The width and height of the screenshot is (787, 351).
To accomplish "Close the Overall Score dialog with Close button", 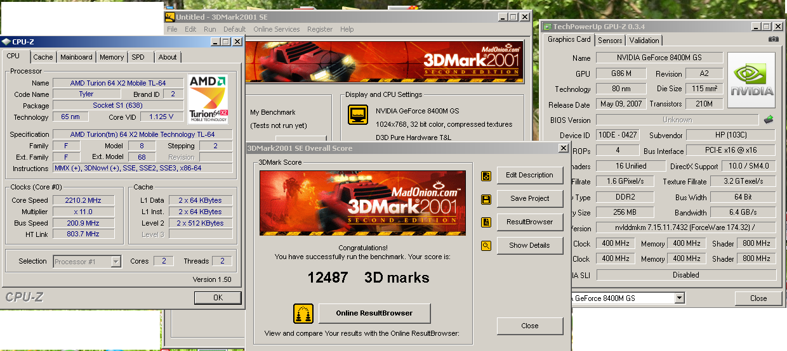I will point(530,326).
